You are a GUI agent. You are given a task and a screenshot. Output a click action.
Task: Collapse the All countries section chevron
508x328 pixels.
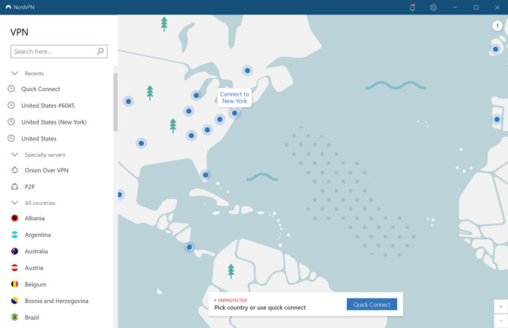pos(14,203)
